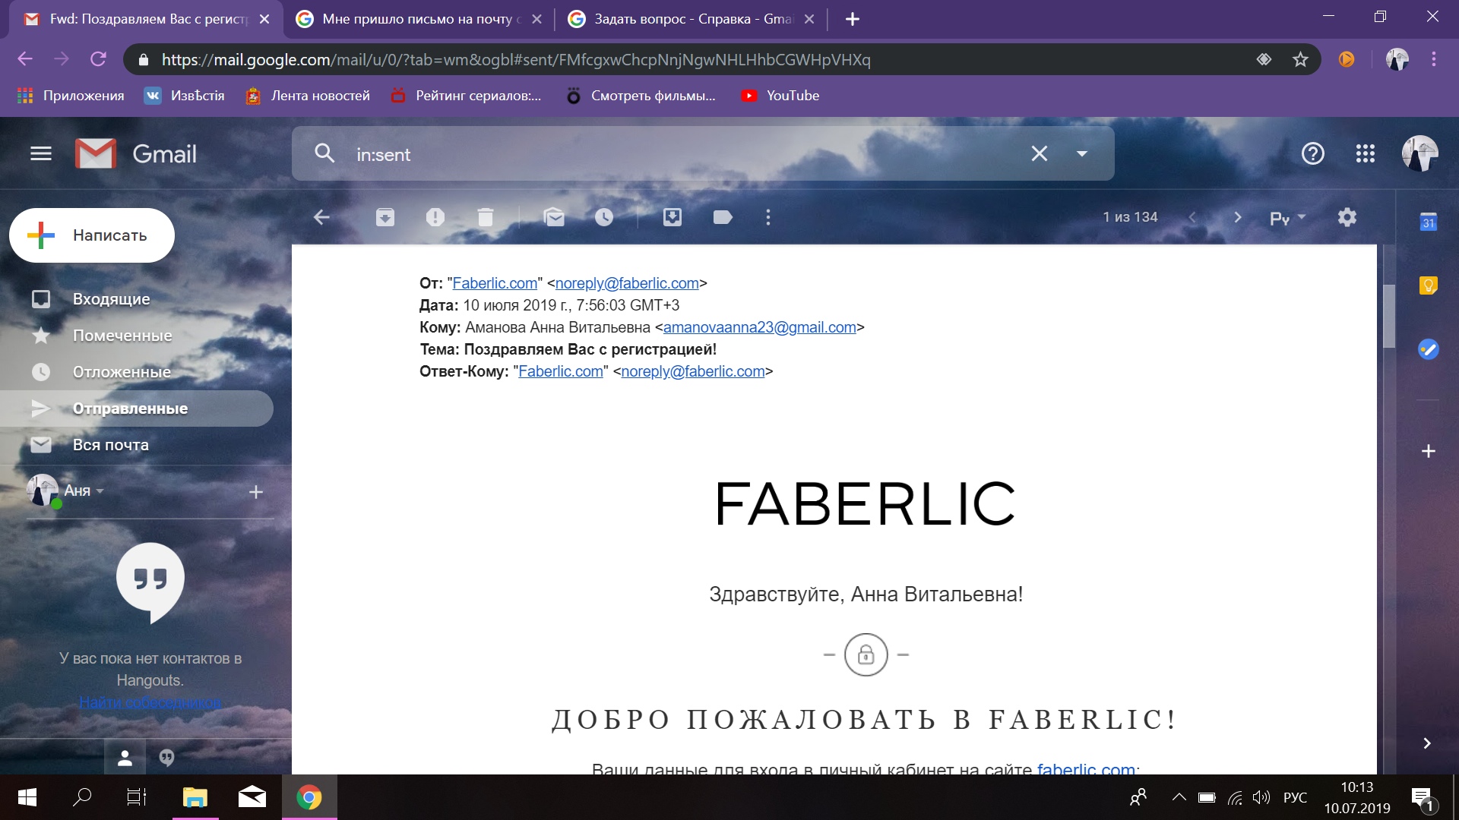Snooze this email with the clock icon
The height and width of the screenshot is (820, 1459).
click(x=604, y=218)
